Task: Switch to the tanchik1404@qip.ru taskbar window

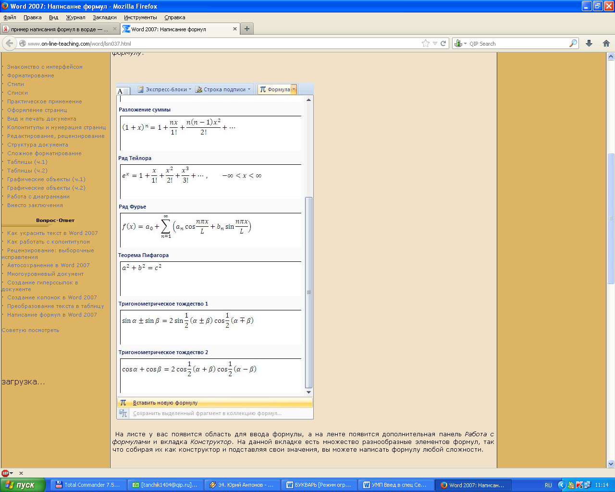Action: (x=165, y=485)
